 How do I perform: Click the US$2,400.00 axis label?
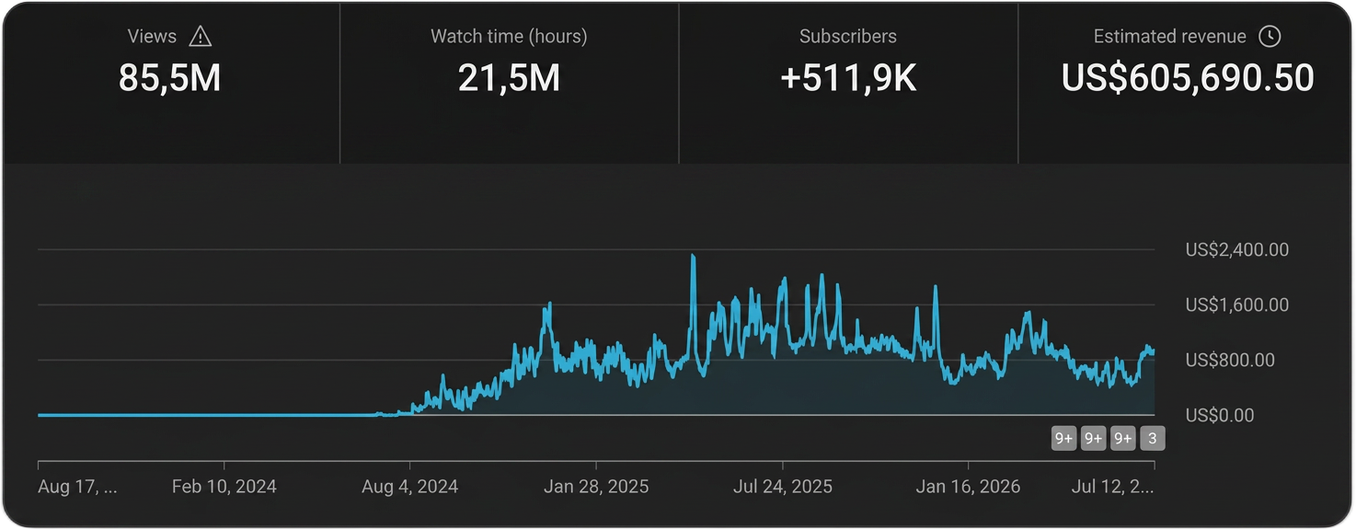click(1237, 249)
